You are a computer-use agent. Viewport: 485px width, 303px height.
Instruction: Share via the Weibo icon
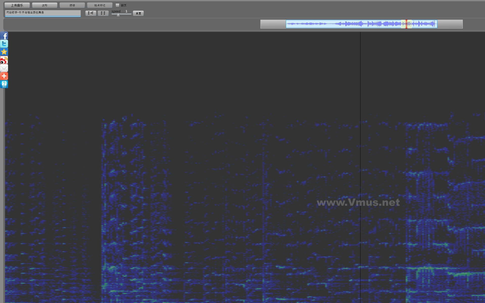click(x=4, y=60)
